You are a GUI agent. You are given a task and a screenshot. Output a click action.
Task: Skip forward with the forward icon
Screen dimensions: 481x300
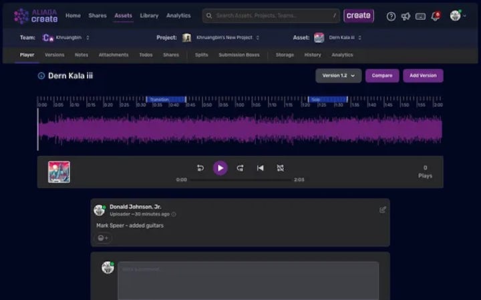coord(240,168)
